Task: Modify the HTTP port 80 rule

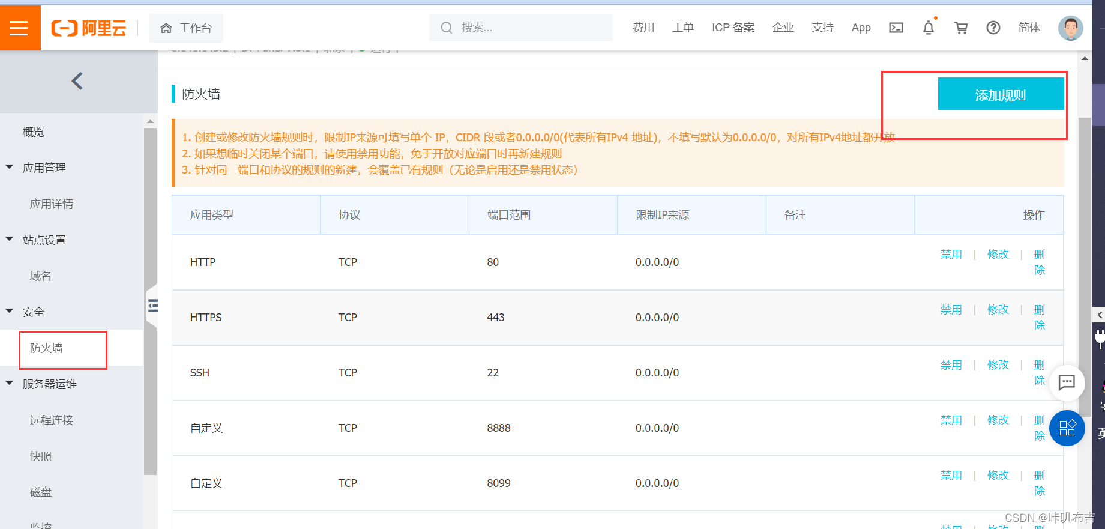Action: point(998,255)
